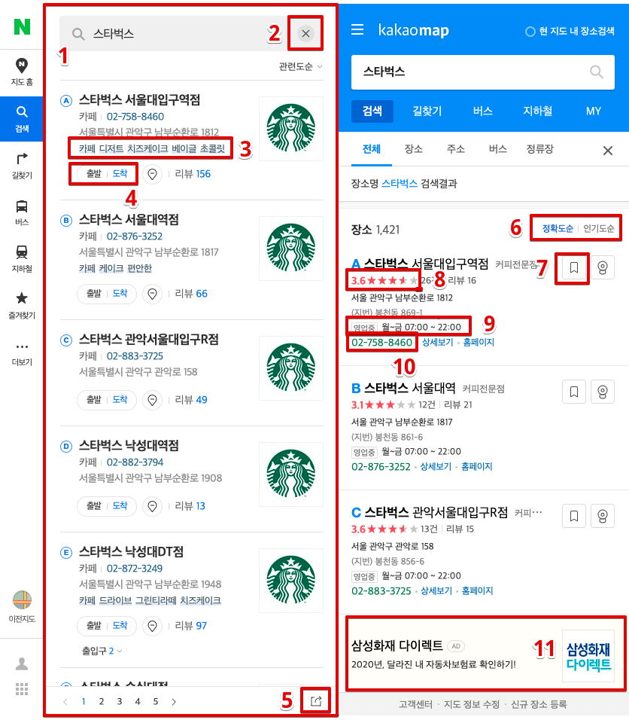Open the 관련도순 sort dropdown
This screenshot has height=720, width=629.
pos(300,67)
